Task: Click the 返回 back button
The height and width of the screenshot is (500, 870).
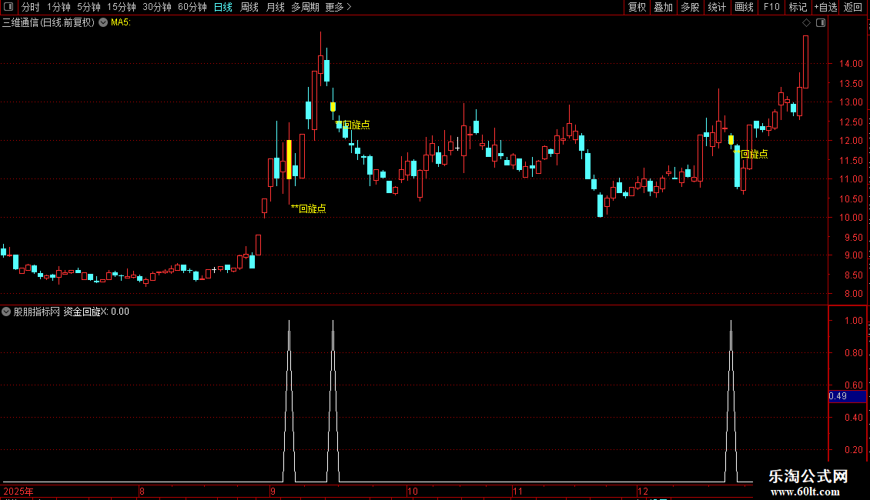Action: (x=853, y=7)
